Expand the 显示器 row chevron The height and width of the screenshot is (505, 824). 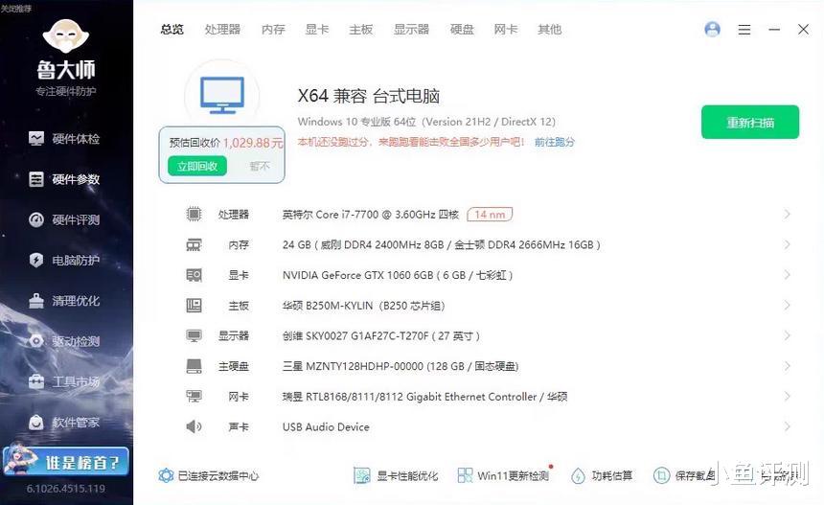(x=787, y=335)
